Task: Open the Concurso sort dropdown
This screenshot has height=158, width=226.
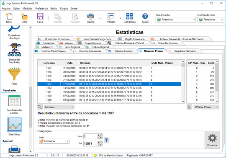Action: (59, 107)
